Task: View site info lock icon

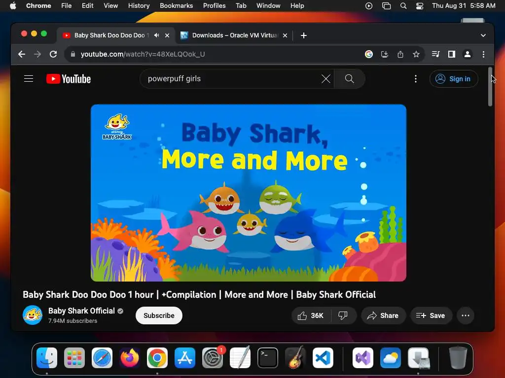Action: (x=73, y=54)
